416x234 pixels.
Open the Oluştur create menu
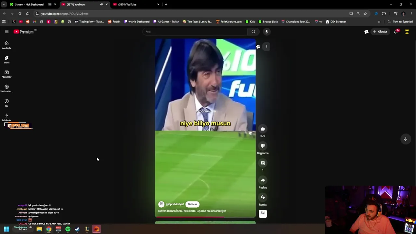[x=380, y=32]
